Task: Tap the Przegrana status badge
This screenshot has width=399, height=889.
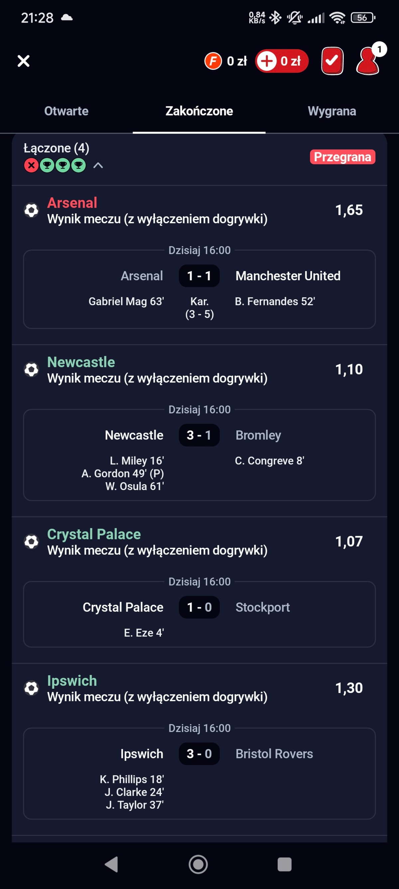Action: [x=342, y=157]
